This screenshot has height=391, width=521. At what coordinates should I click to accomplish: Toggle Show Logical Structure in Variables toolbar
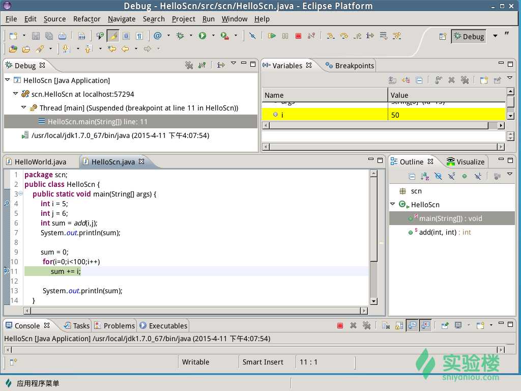[406, 80]
